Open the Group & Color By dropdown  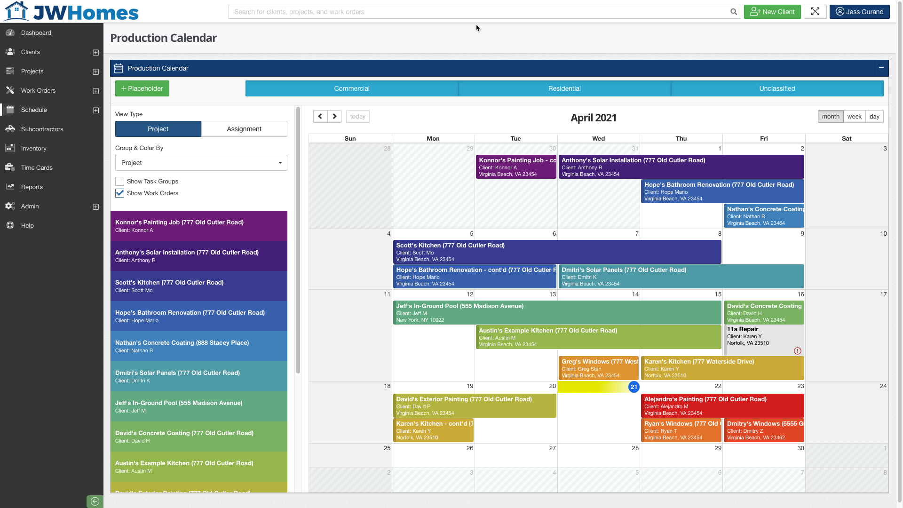click(x=201, y=163)
